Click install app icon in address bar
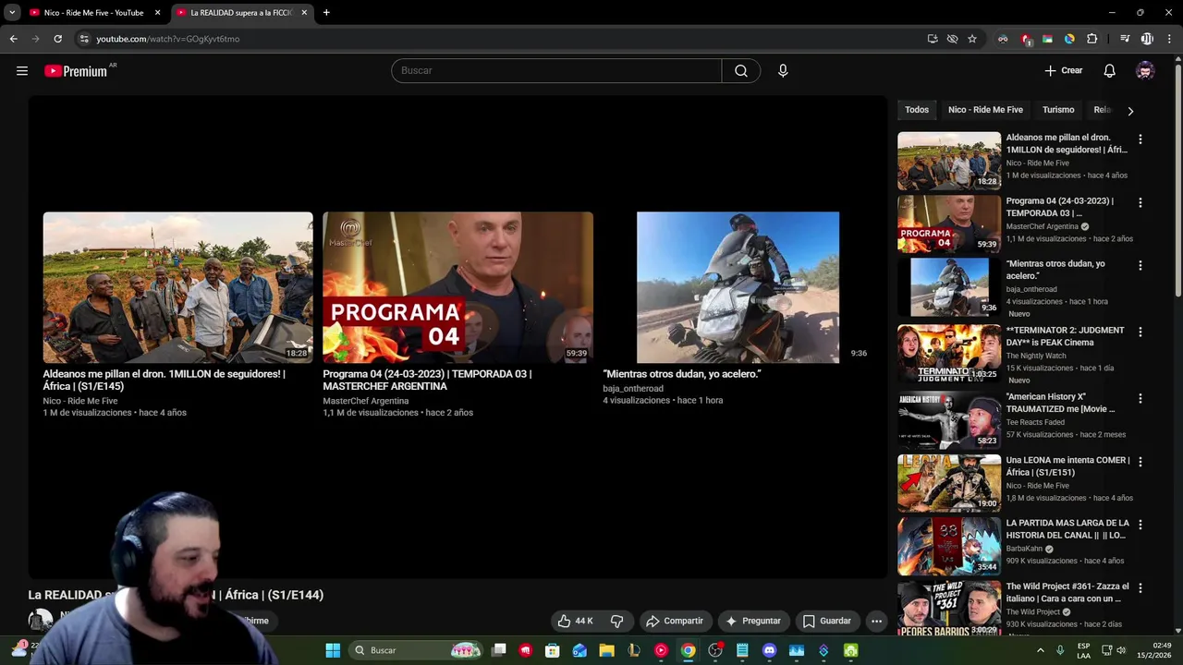The width and height of the screenshot is (1183, 665). (933, 39)
